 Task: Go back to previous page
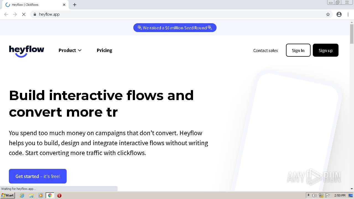tap(6, 14)
